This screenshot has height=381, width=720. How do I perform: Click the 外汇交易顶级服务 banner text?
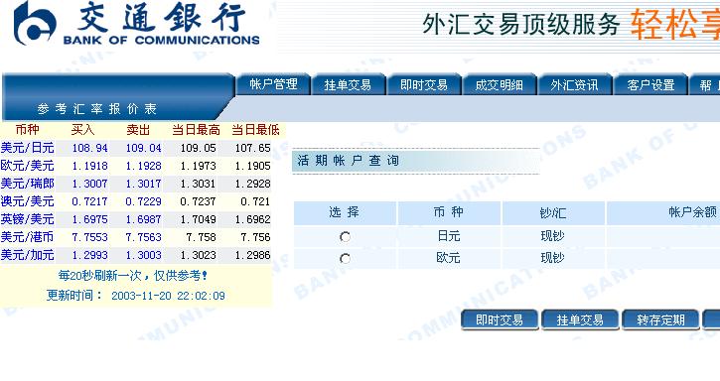[521, 24]
